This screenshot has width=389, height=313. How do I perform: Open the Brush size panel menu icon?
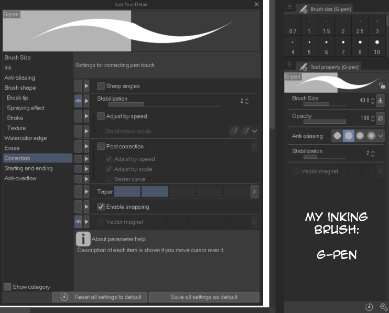(x=289, y=7)
